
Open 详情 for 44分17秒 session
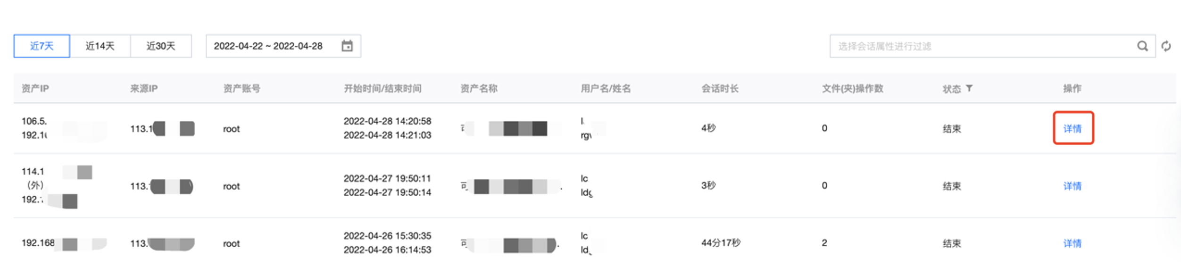(x=1072, y=243)
